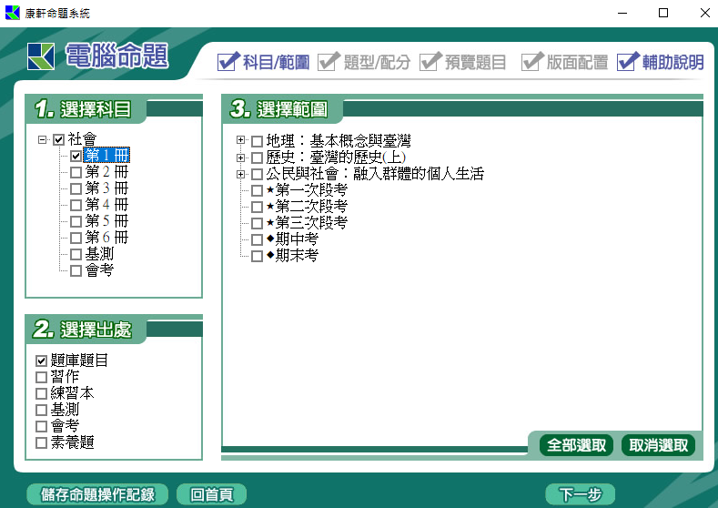
Task: Uncheck the 第 1 冊 checkbox
Action: coord(76,156)
